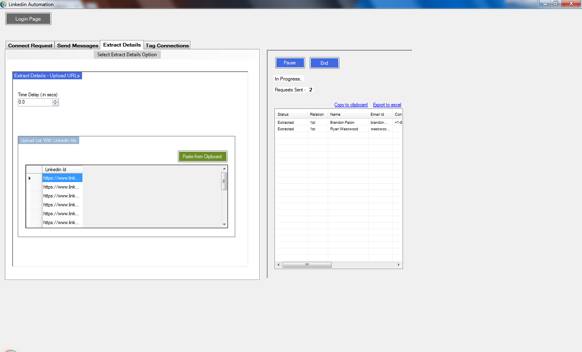Click results table scroll right arrow
This screenshot has width=582, height=352.
point(399,265)
